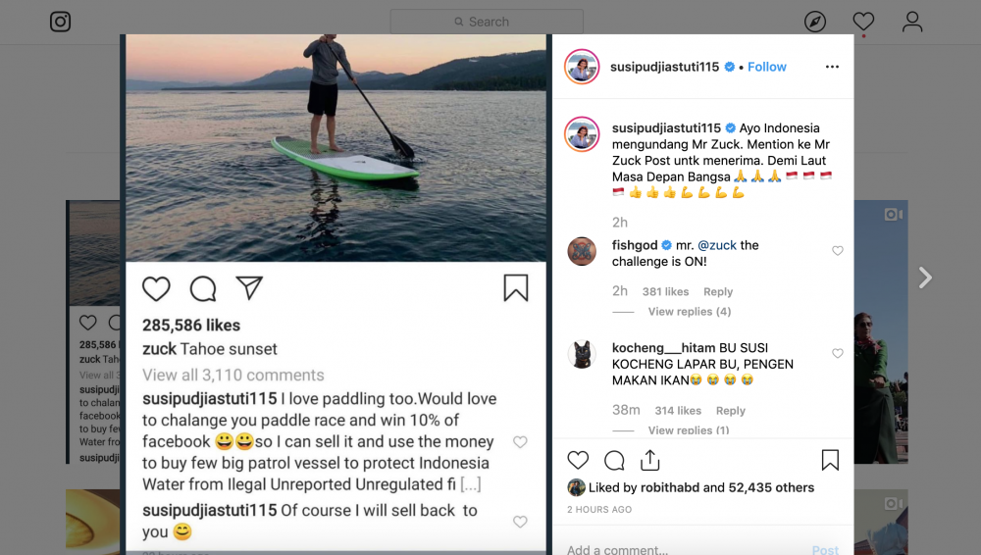Click the comment bubble icon under post
This screenshot has width=981, height=555.
[x=614, y=461]
